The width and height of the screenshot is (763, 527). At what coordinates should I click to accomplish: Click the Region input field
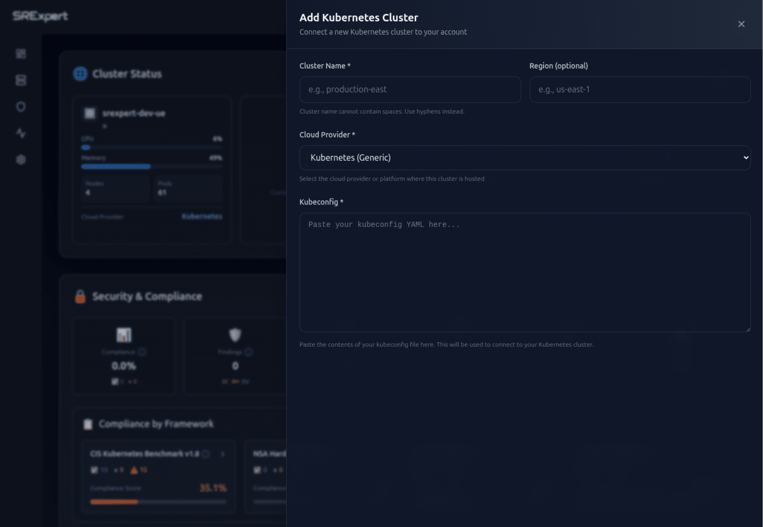[640, 90]
